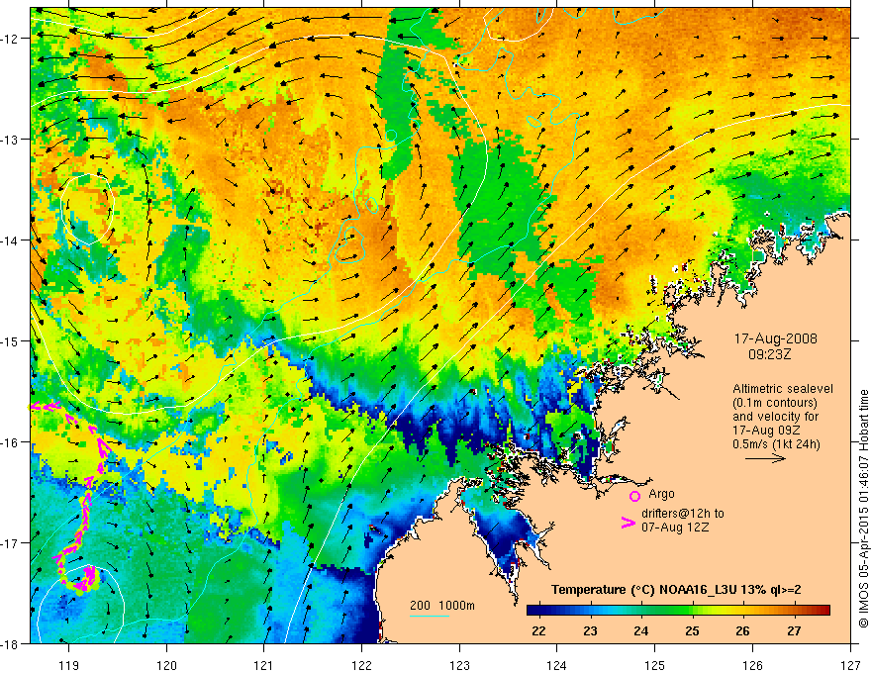Click the '26' colorbar tick label
871x673 pixels.
coord(742,630)
